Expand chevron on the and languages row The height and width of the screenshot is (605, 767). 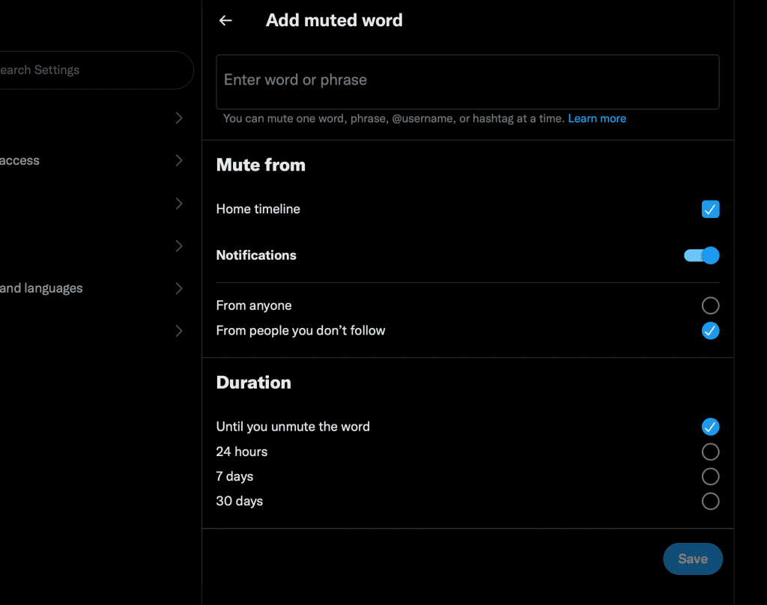coord(179,288)
